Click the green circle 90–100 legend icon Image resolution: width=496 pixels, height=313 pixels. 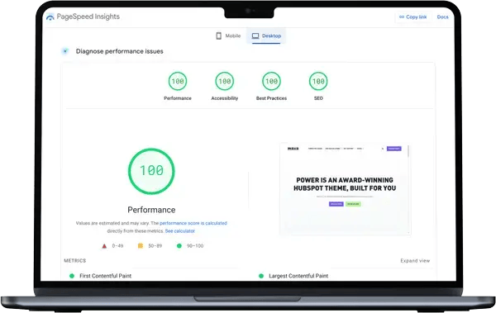pos(179,245)
